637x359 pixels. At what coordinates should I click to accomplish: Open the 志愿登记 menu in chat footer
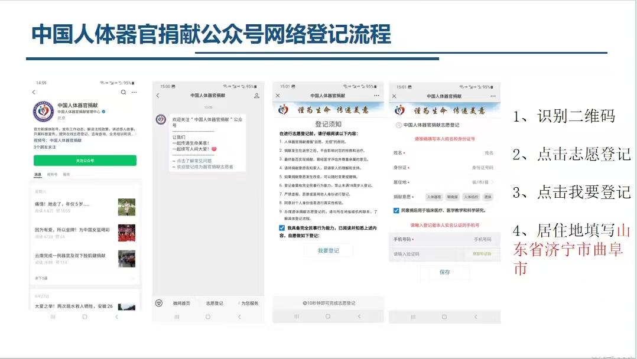point(214,303)
